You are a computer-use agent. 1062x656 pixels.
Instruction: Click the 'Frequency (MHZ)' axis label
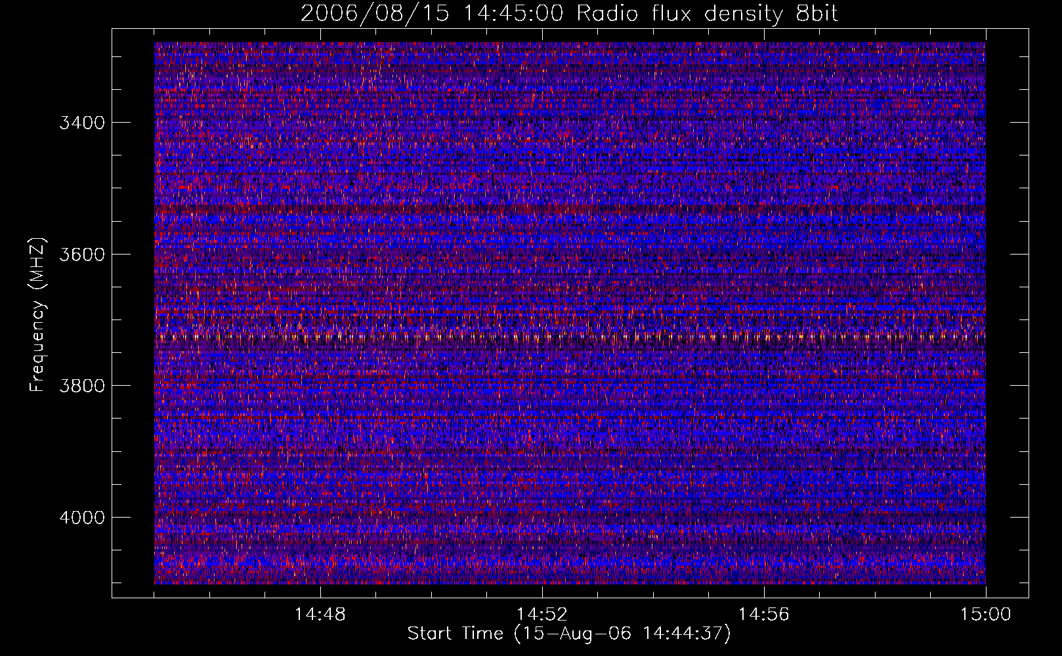pos(37,316)
